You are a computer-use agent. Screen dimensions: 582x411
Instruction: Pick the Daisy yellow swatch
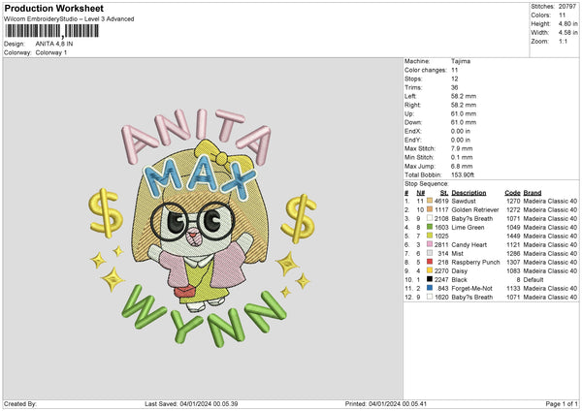tap(430, 270)
